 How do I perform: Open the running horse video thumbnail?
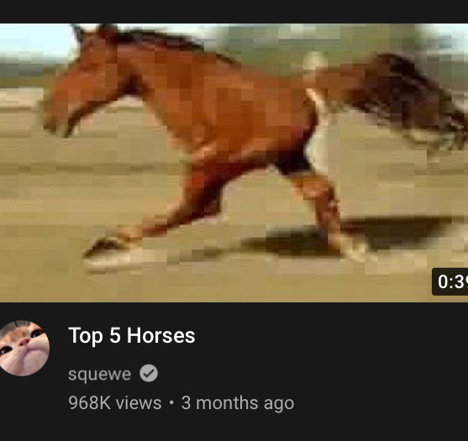[x=234, y=163]
